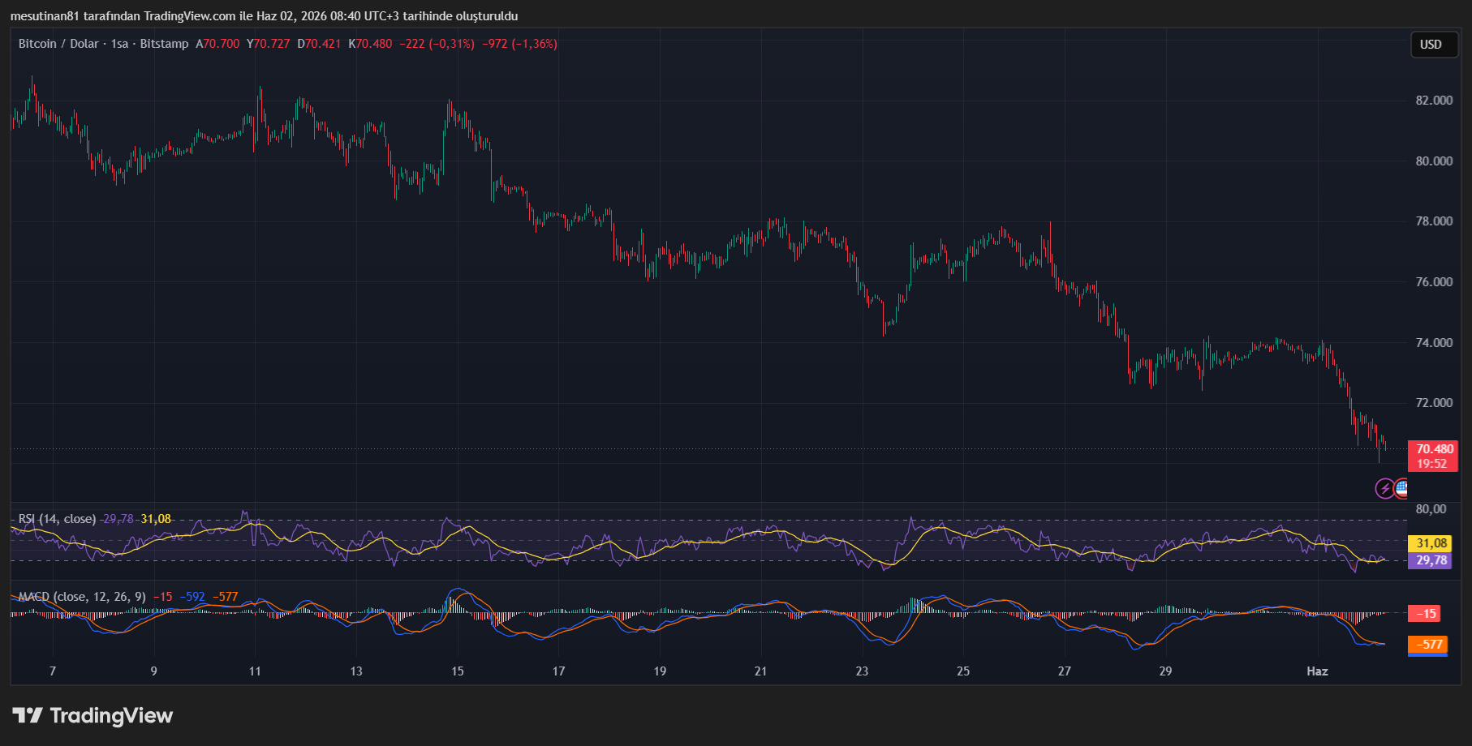Click the open value A70.700 in header

217,44
